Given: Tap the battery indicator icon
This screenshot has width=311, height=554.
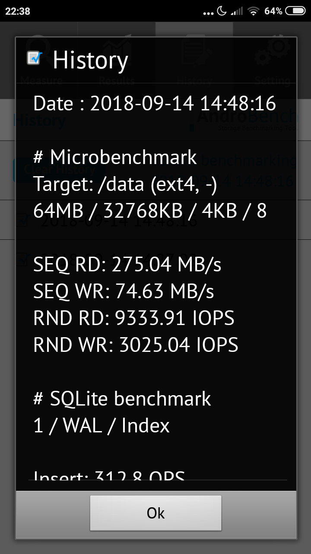Looking at the screenshot, I should coord(295,11).
